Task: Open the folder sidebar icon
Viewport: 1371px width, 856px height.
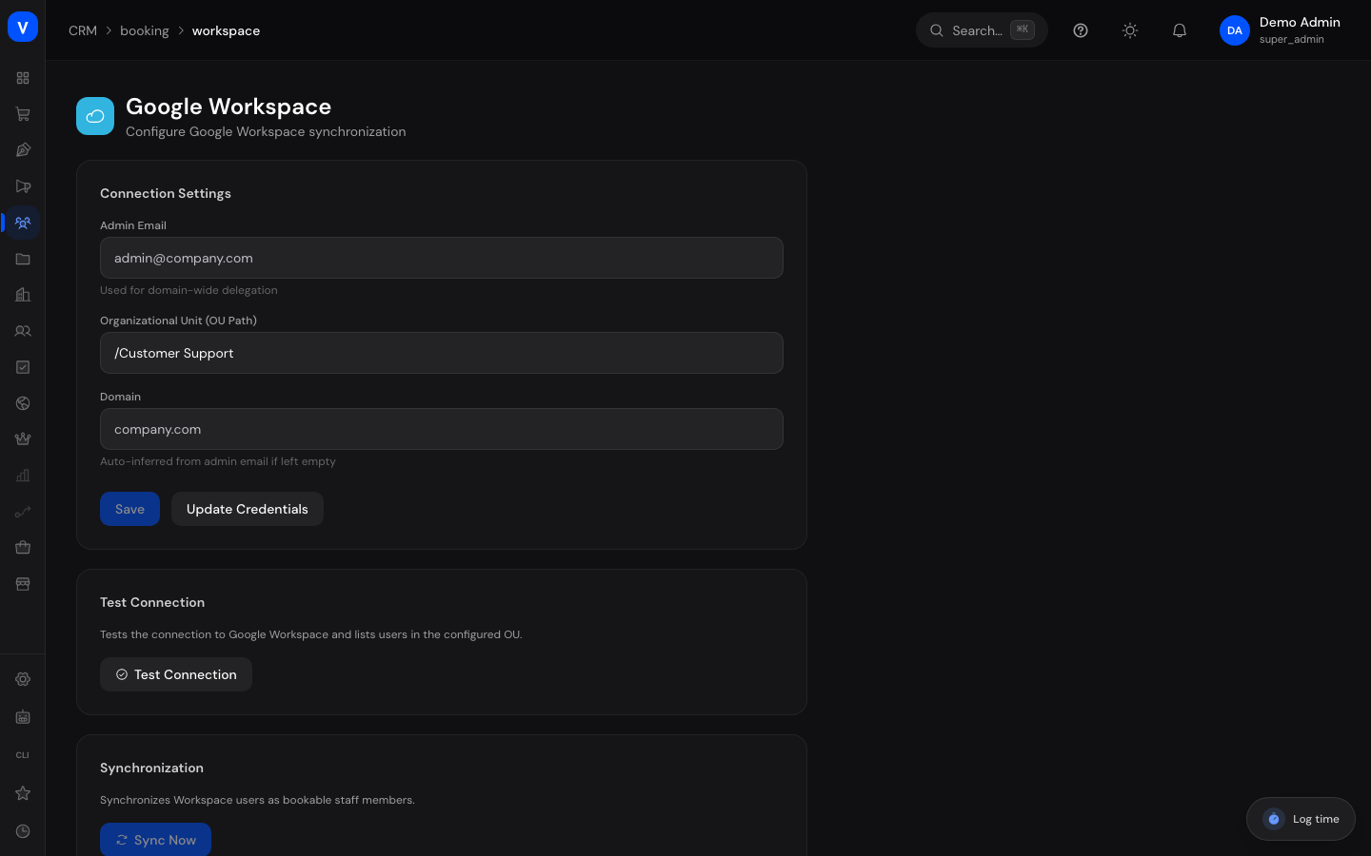Action: pos(23,259)
